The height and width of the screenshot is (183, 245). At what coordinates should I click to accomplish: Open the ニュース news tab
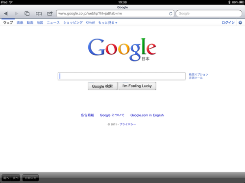tap(53, 22)
